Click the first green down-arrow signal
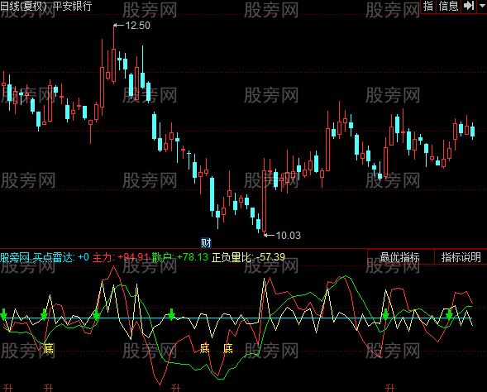 coord(4,314)
